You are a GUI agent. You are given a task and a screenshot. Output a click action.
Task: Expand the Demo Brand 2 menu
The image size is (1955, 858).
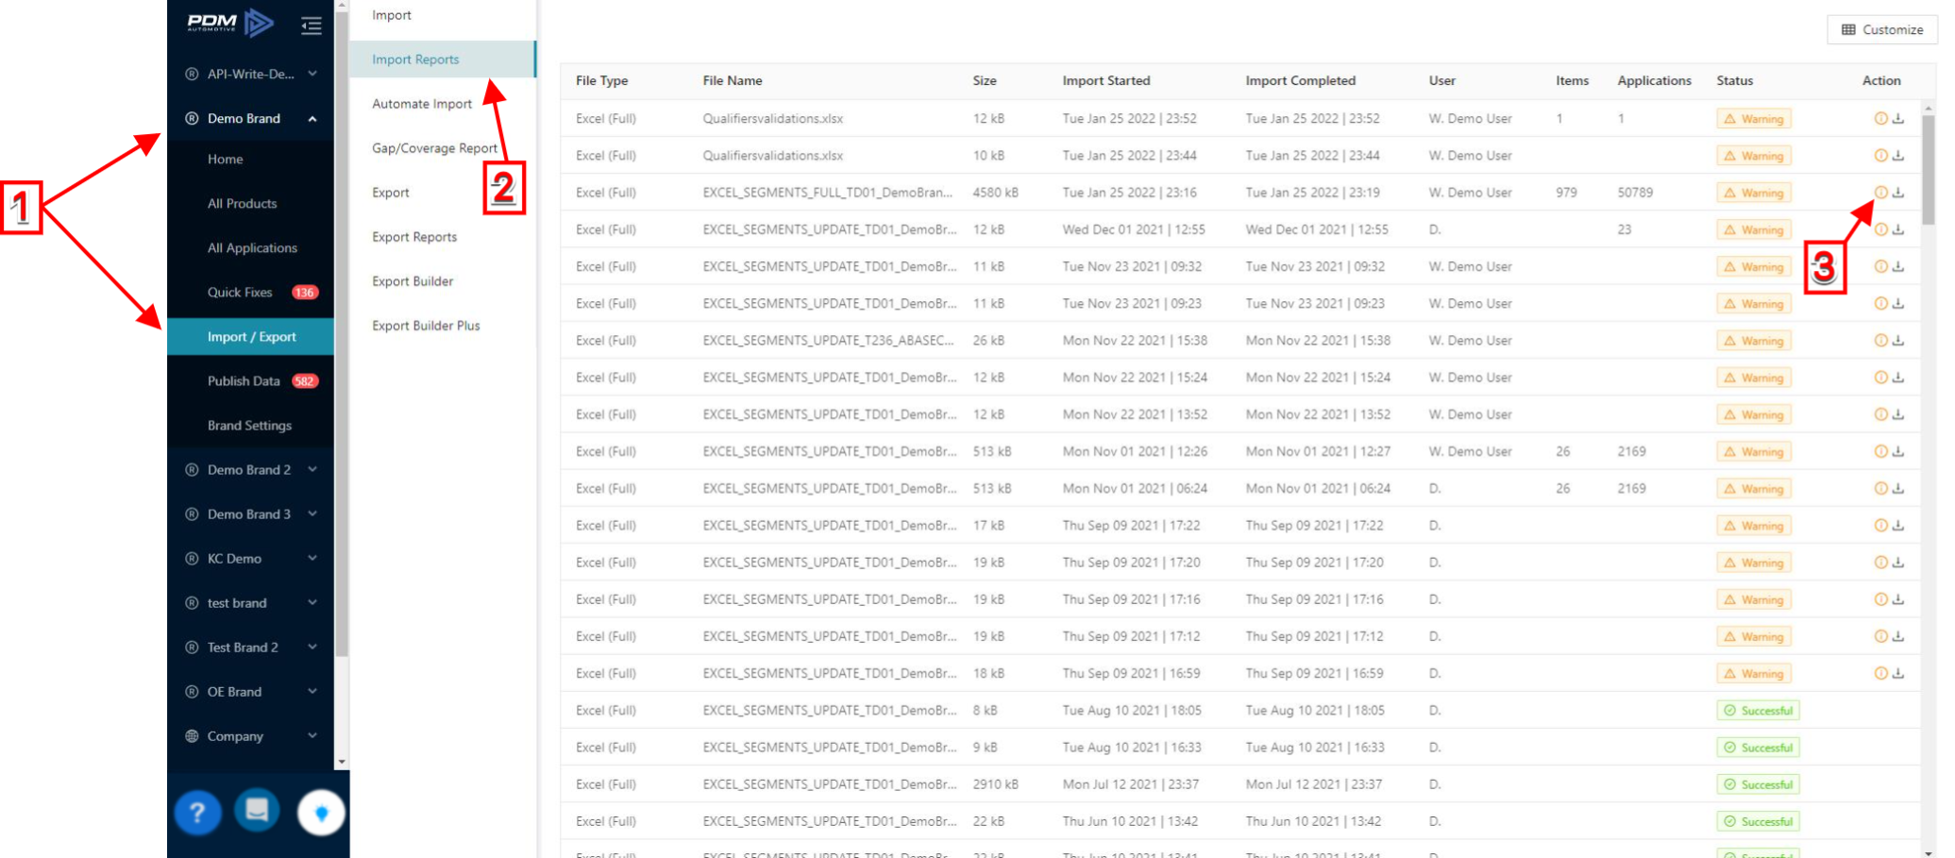click(x=312, y=469)
